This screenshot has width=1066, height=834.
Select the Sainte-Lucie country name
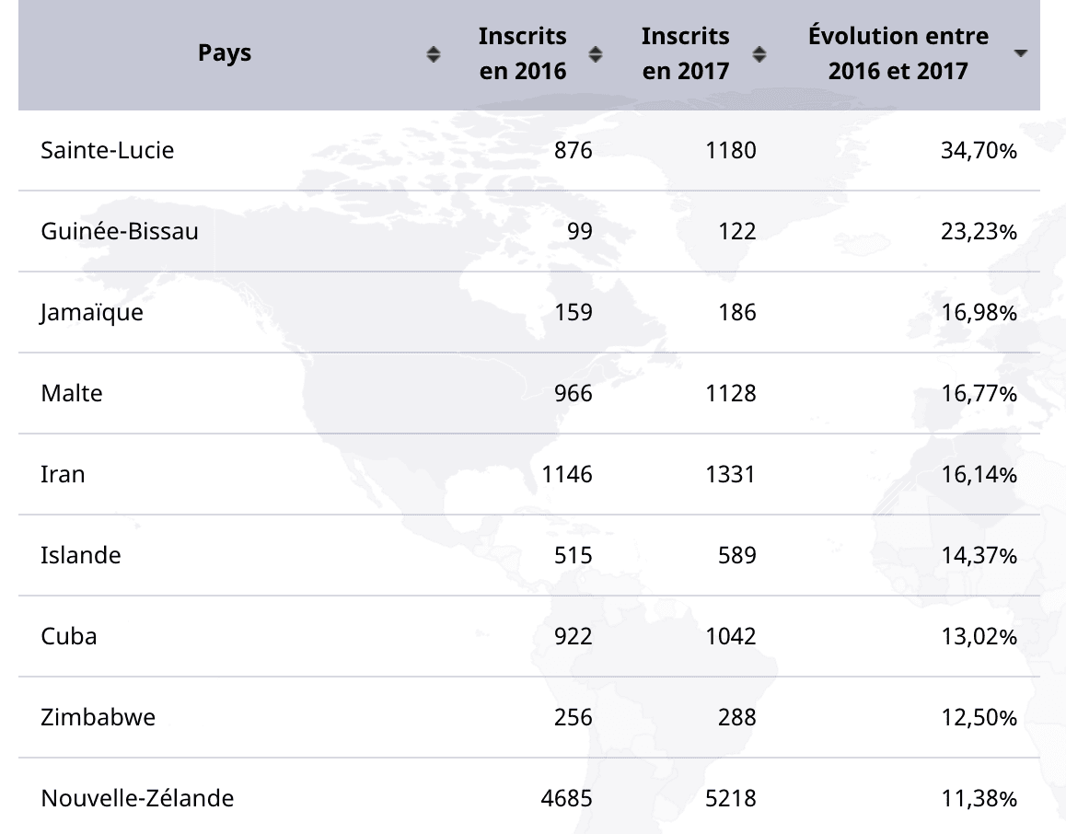[x=107, y=150]
